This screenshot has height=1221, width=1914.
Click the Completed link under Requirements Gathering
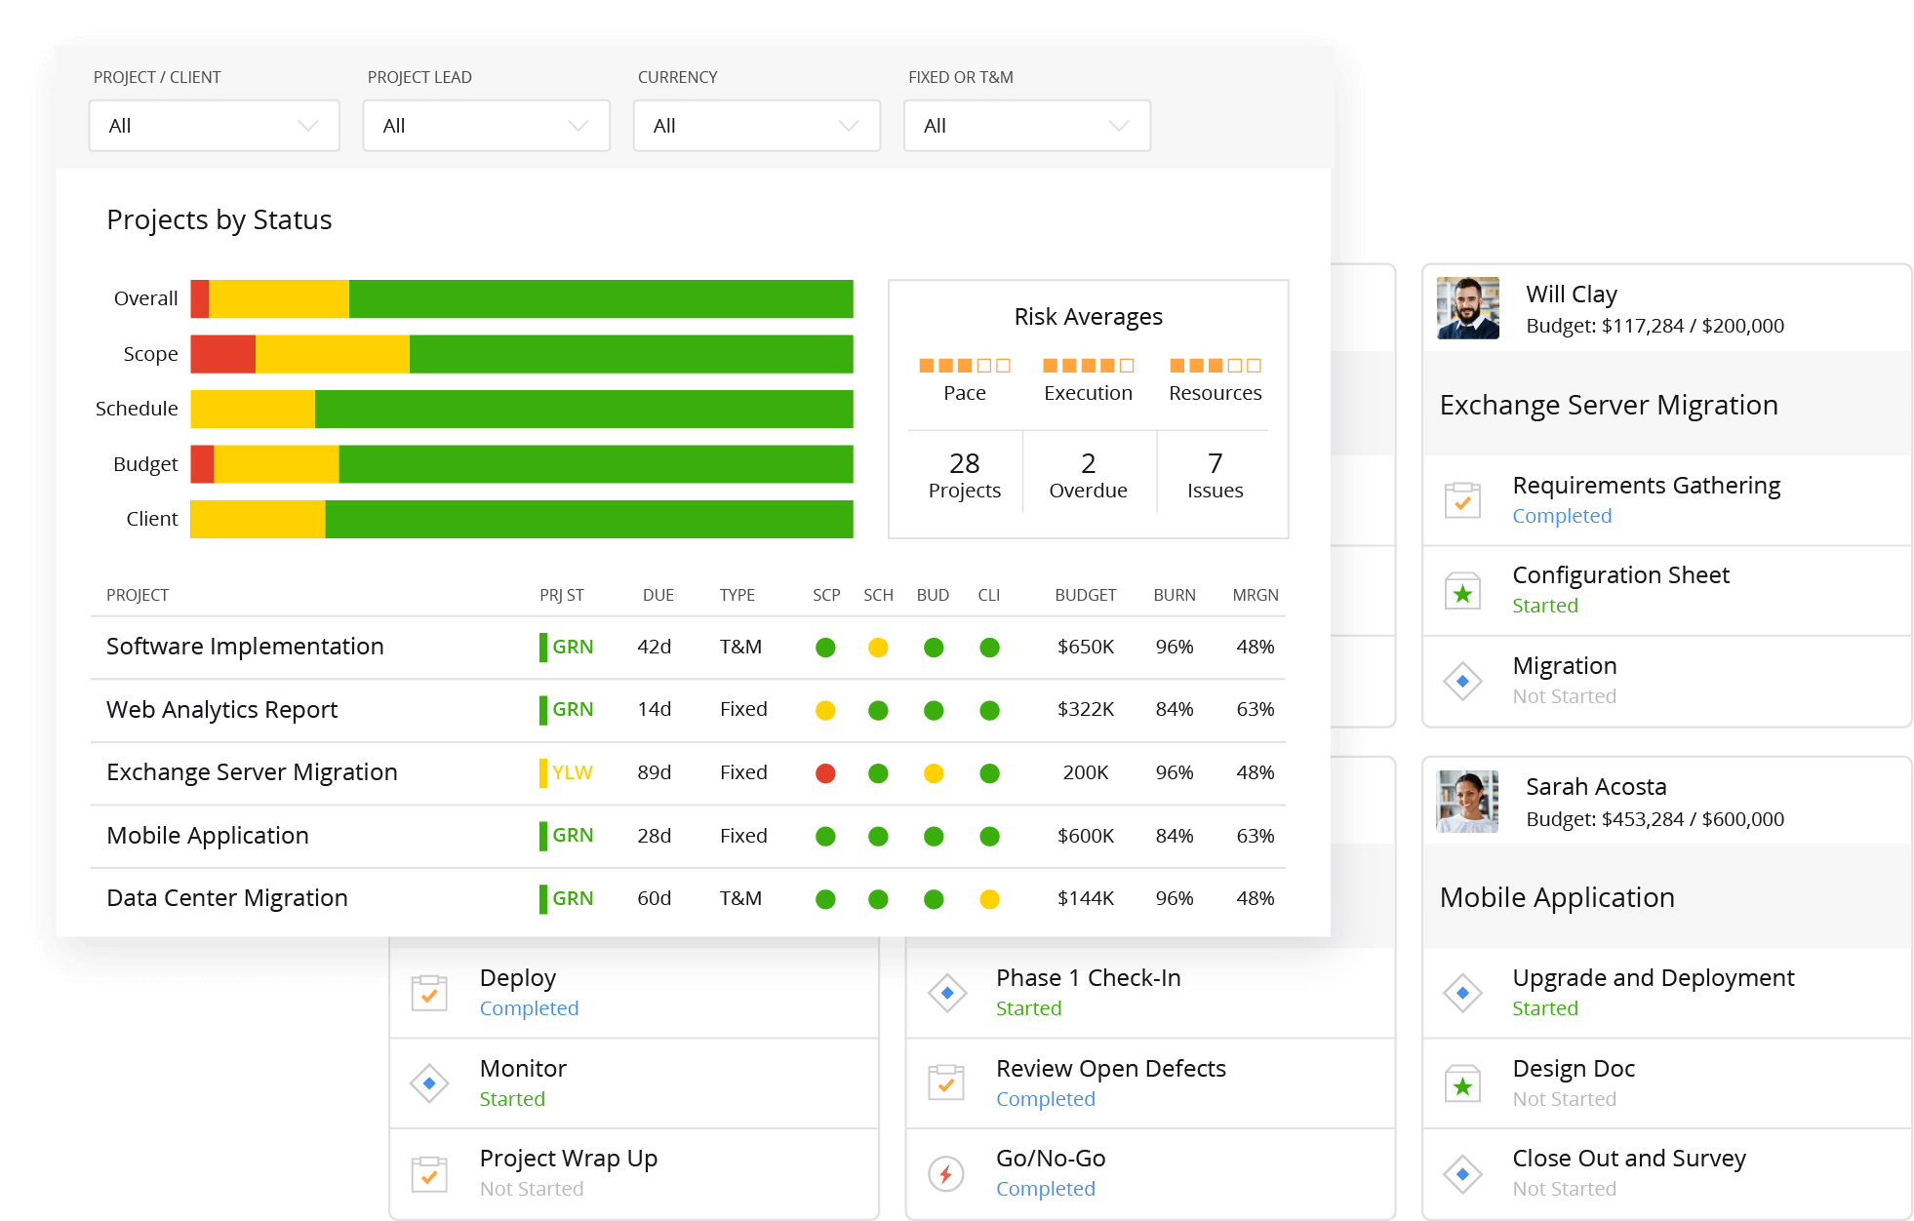1562,516
